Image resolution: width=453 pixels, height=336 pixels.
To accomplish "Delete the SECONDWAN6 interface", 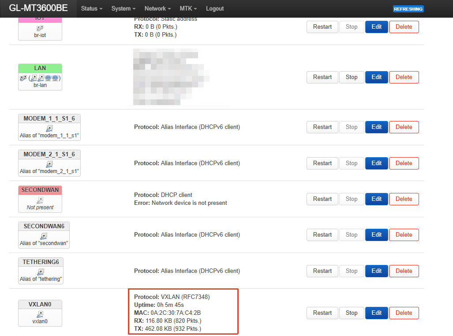I will point(404,235).
